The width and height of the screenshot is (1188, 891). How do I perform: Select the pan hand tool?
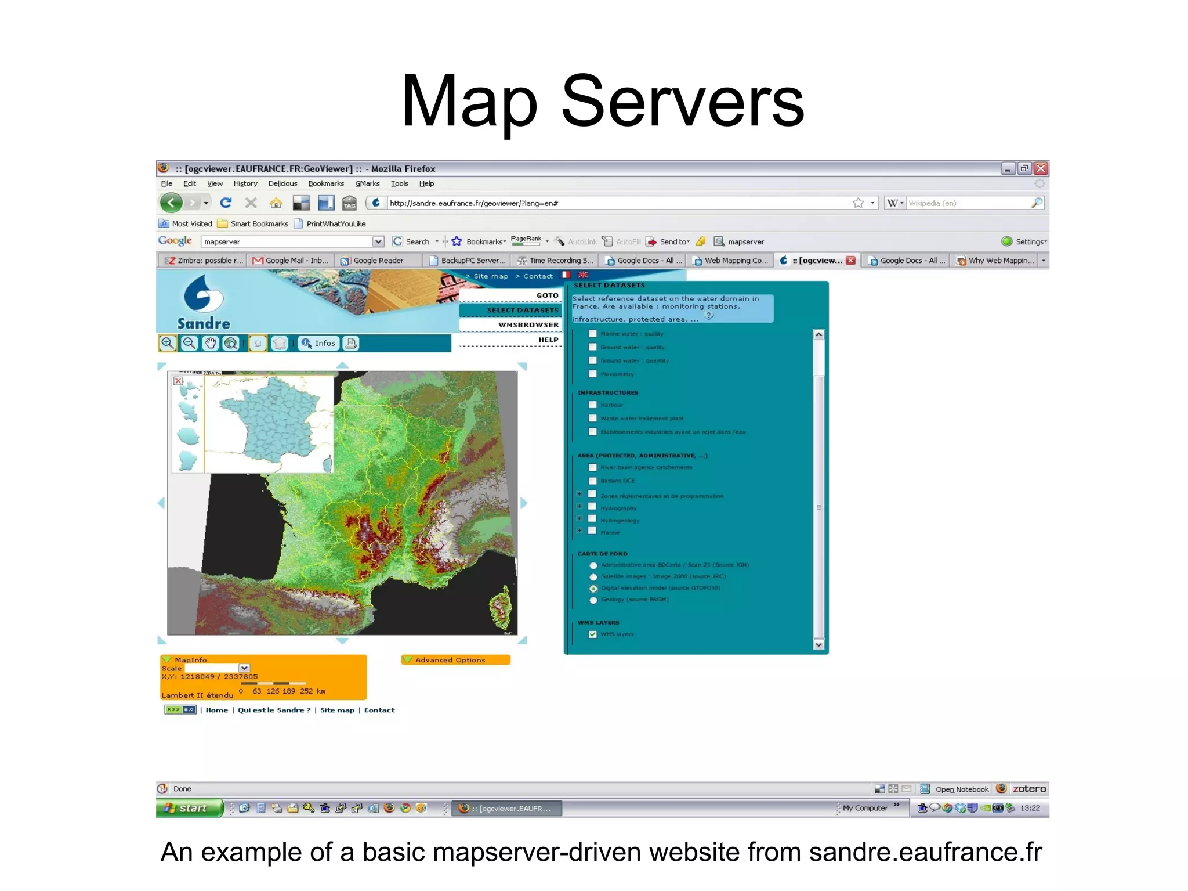tap(210, 343)
